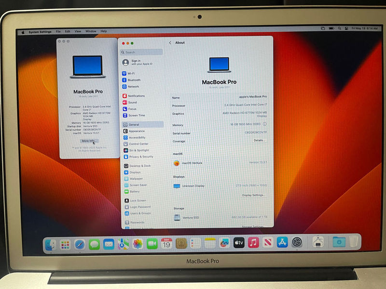
Task: Click battery status in menu bar
Action: coord(331,28)
